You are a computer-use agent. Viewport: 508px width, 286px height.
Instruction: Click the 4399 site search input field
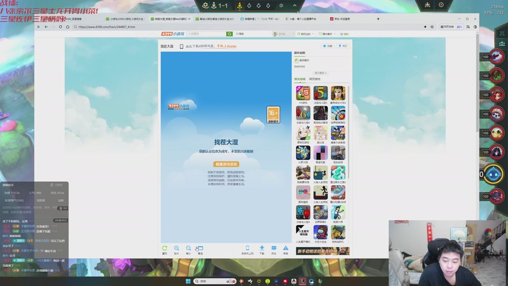tap(206, 34)
